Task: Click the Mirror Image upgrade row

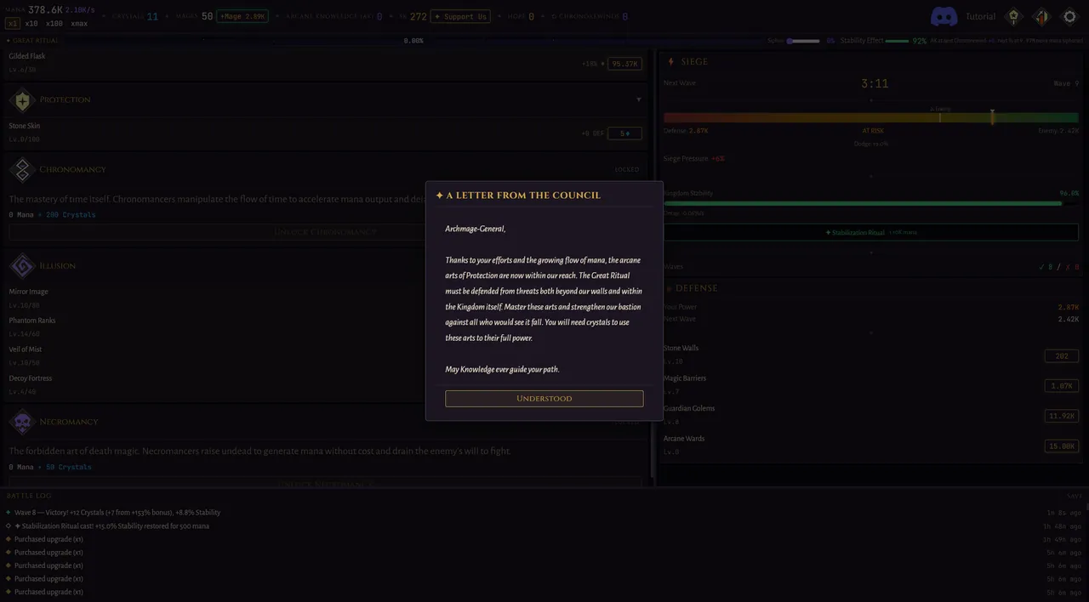Action: [x=325, y=298]
